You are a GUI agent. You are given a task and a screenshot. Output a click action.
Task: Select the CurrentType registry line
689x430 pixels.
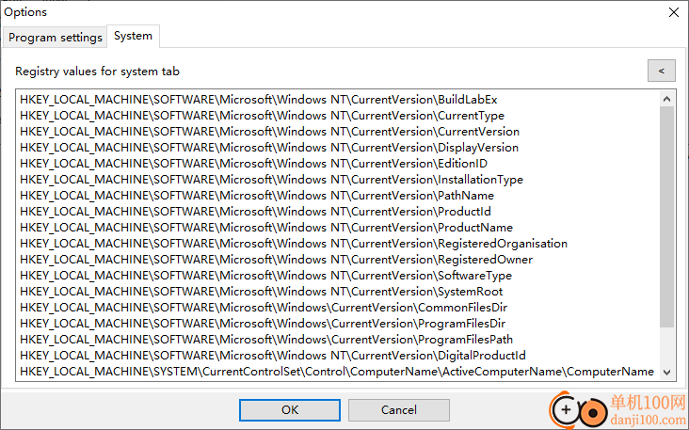pos(262,116)
